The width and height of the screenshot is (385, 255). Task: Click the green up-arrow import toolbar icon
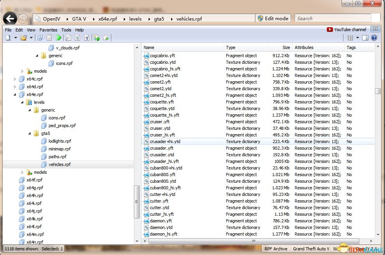pos(97,38)
